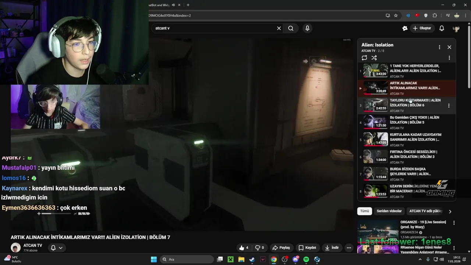Toggle shuffle for the Alien: Isolation playlist
Image resolution: width=471 pixels, height=265 pixels.
point(374,58)
